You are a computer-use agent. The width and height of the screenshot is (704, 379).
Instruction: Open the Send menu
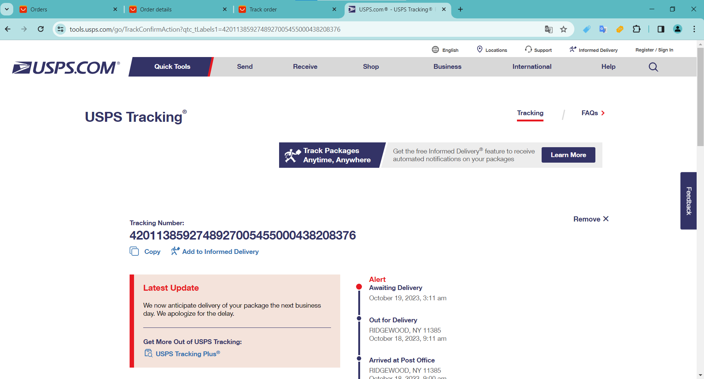245,67
